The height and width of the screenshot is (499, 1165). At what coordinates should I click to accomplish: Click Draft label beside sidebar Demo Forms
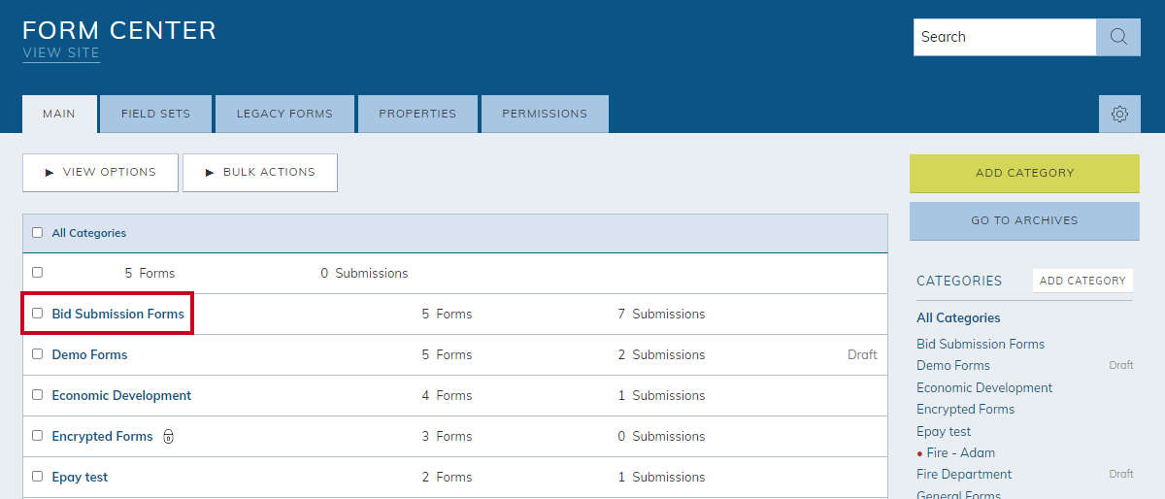coord(1121,365)
